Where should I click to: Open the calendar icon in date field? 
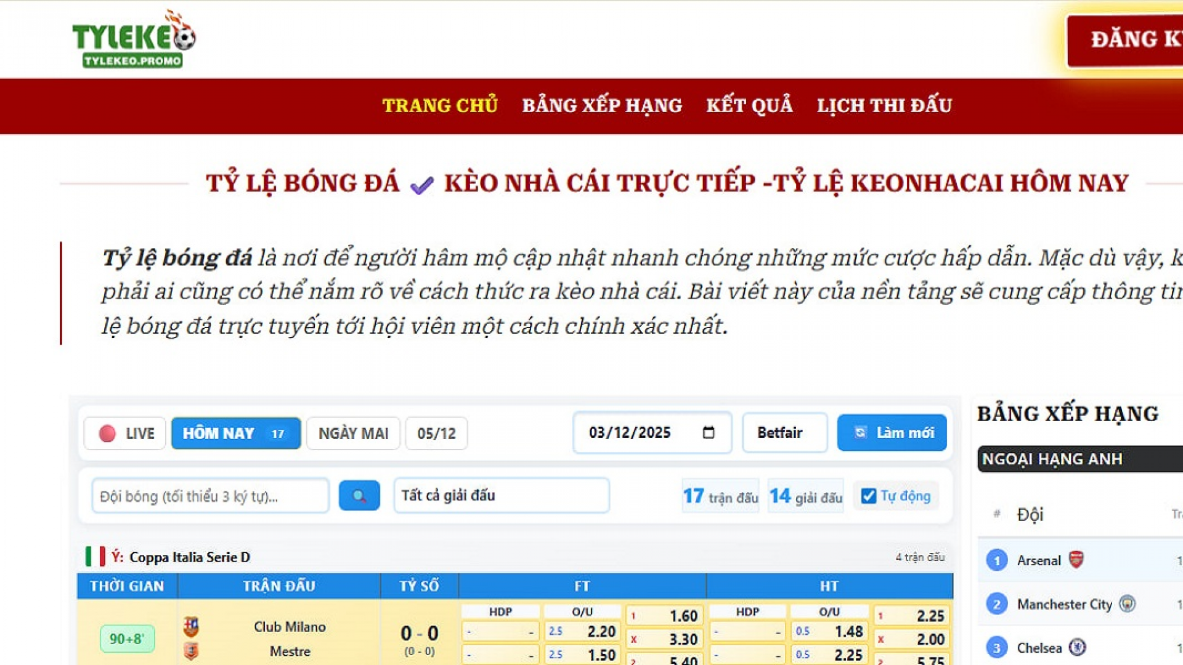[x=709, y=433]
